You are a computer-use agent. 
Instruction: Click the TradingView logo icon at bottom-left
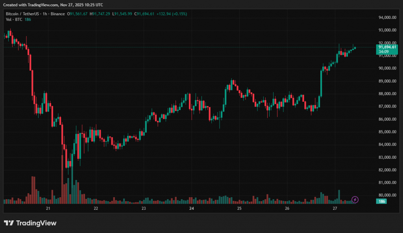[x=9, y=223]
